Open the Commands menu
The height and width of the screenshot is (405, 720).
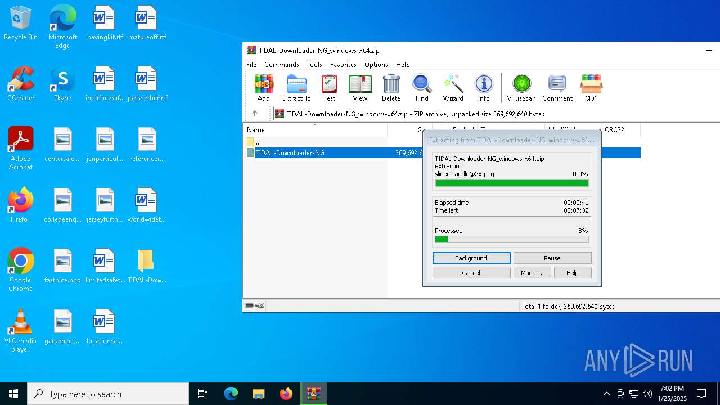(x=282, y=65)
